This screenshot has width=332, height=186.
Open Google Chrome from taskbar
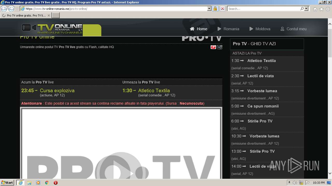[47, 183]
